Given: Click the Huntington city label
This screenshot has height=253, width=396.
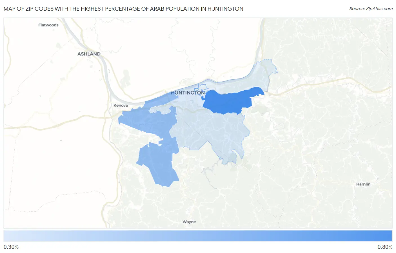Looking at the screenshot, I should tap(188, 93).
